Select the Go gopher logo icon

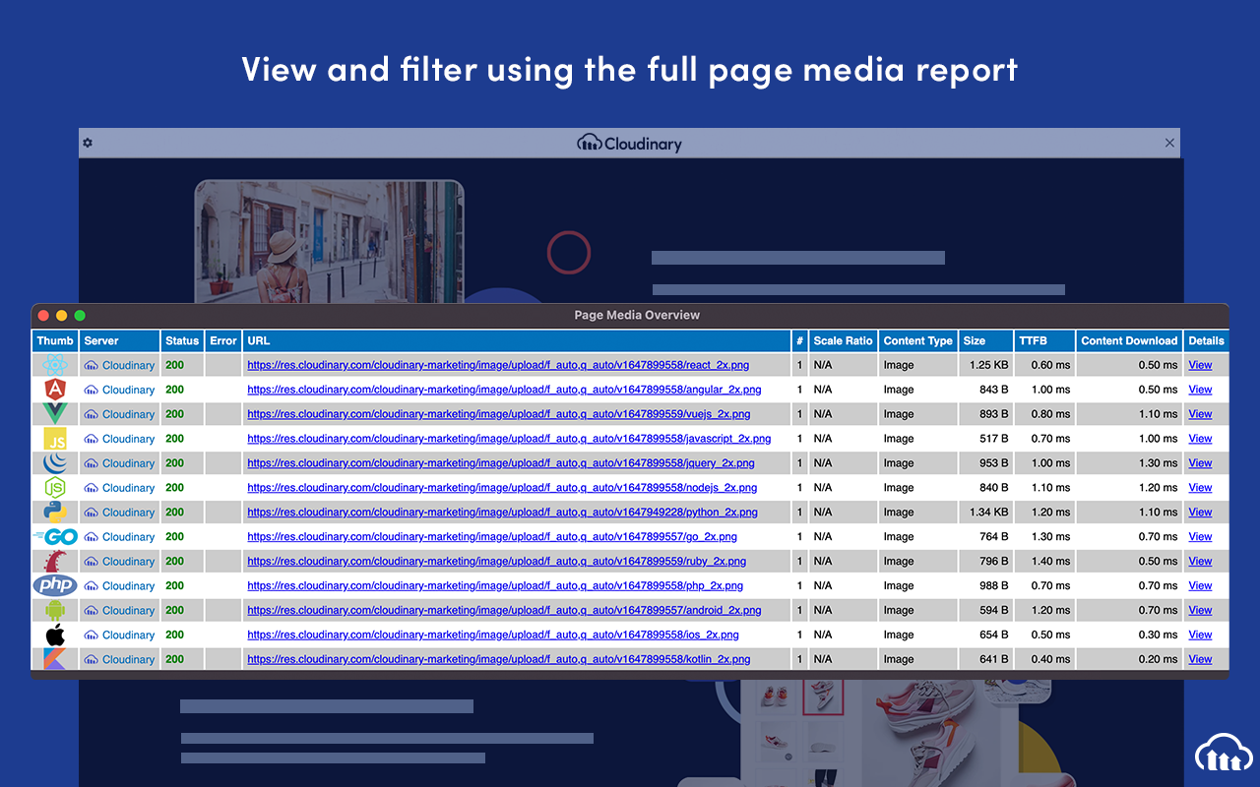click(55, 536)
